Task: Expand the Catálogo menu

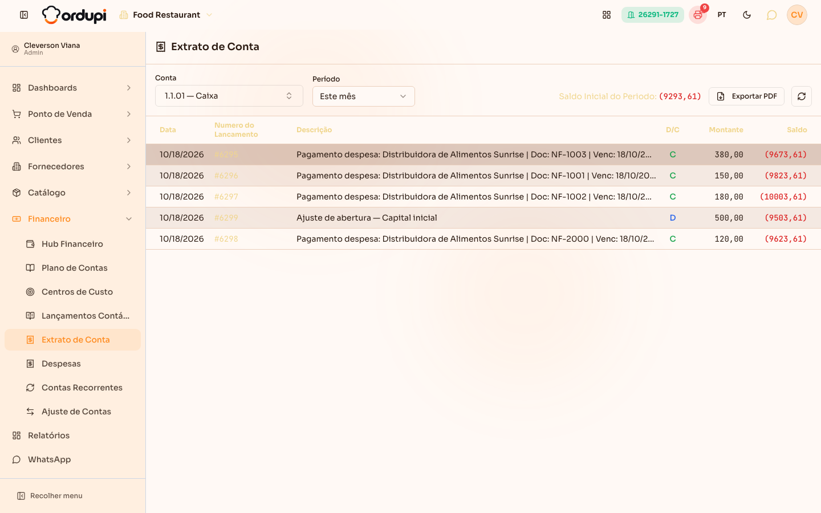Action: coord(73,193)
